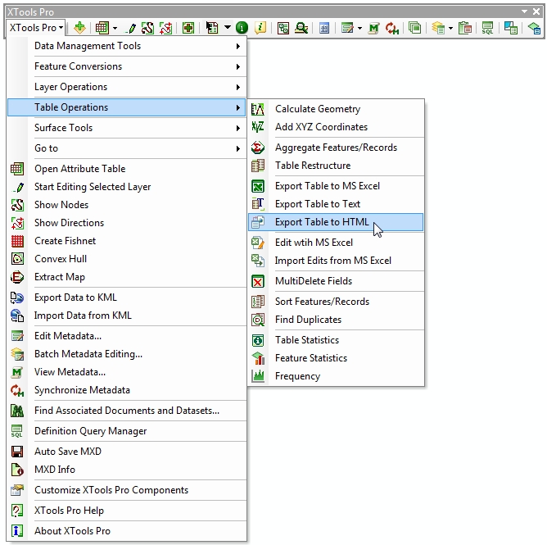Choose Frequency from the submenu
Viewport: 547px width, 545px height.
[x=336, y=376]
